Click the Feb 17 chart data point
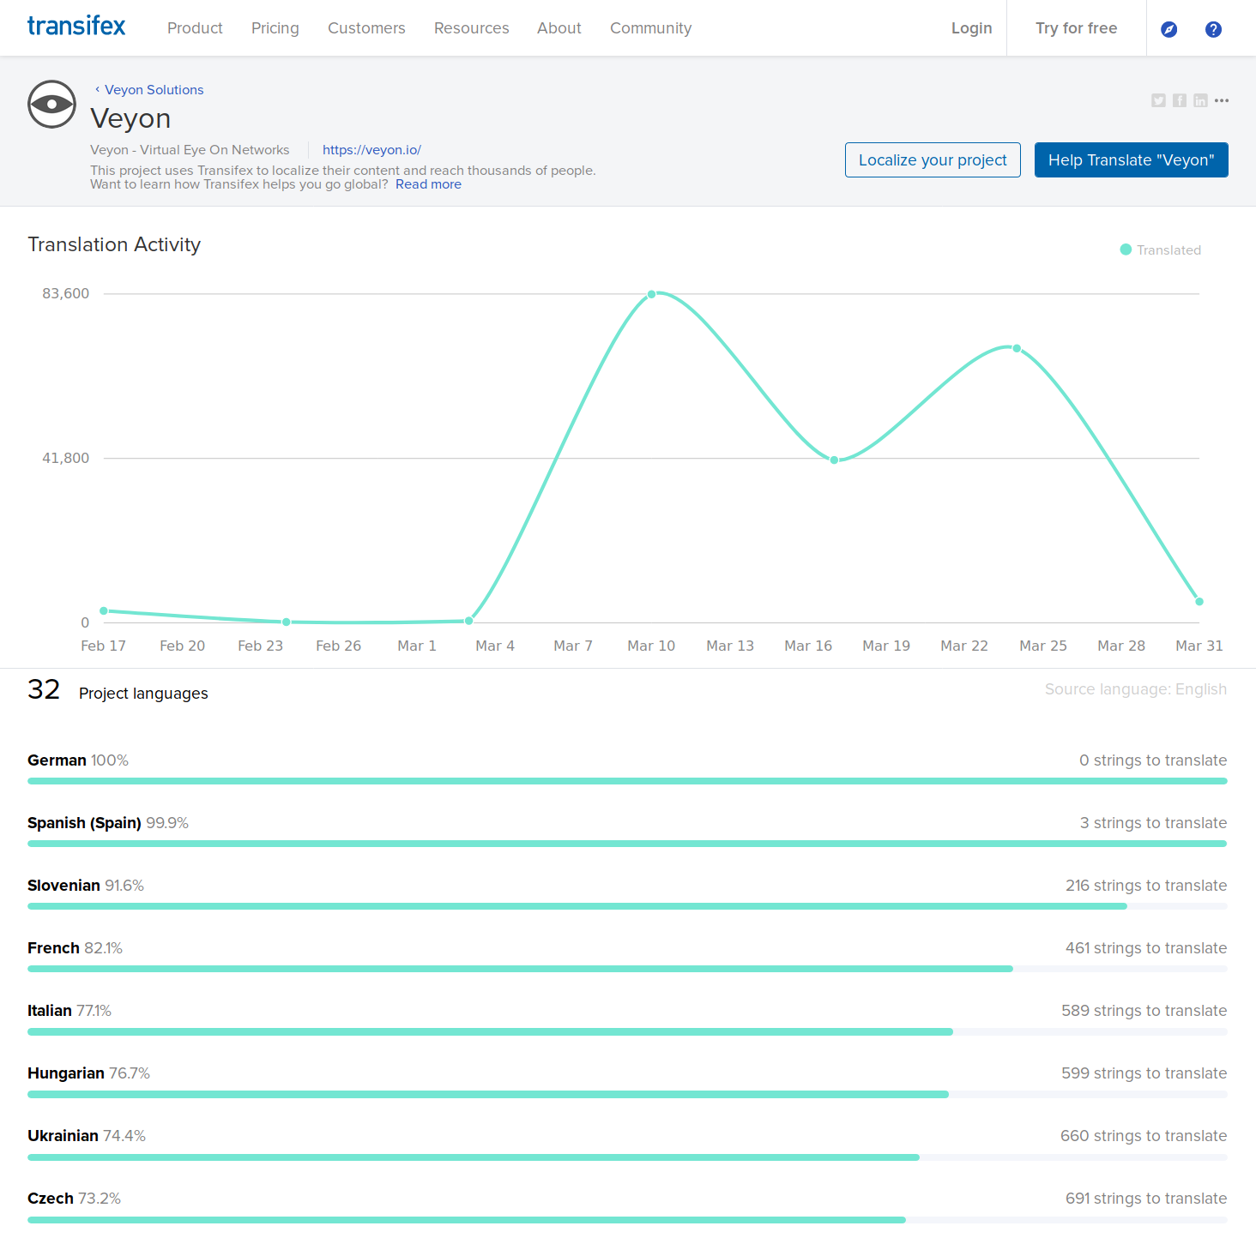Viewport: 1256px width, 1244px height. pos(104,611)
